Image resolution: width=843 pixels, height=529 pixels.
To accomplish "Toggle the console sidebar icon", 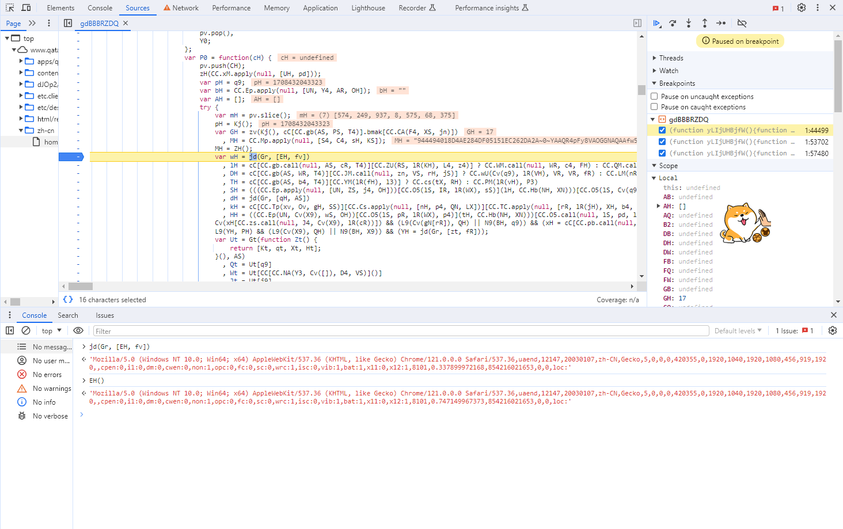I will point(10,330).
